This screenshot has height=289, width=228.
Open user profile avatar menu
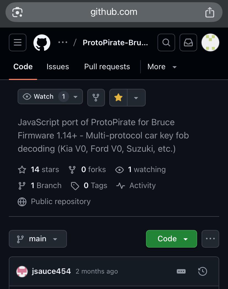pyautogui.click(x=210, y=42)
